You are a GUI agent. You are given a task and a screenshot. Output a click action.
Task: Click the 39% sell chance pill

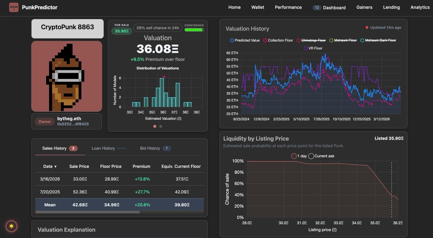tap(157, 28)
